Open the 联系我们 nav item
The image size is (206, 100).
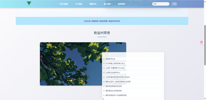click(x=122, y=4)
